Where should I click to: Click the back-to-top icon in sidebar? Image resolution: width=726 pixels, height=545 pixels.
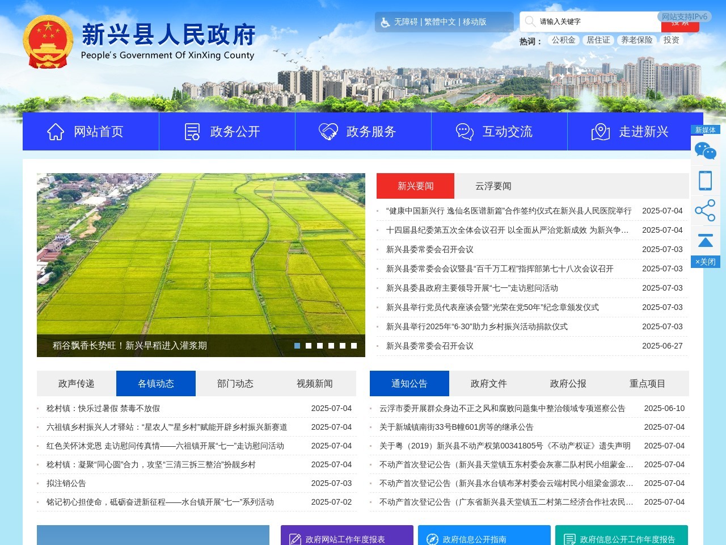(x=706, y=240)
